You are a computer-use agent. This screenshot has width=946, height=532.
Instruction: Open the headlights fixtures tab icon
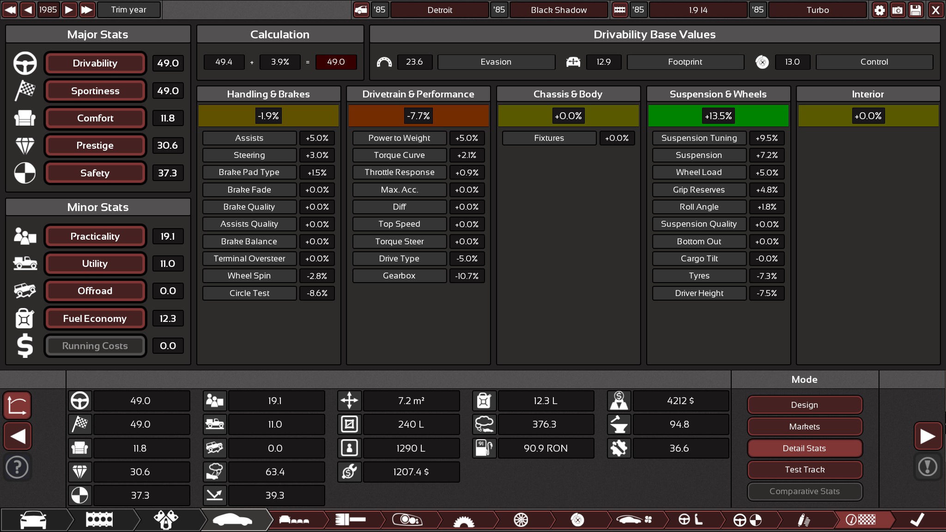pos(407,520)
